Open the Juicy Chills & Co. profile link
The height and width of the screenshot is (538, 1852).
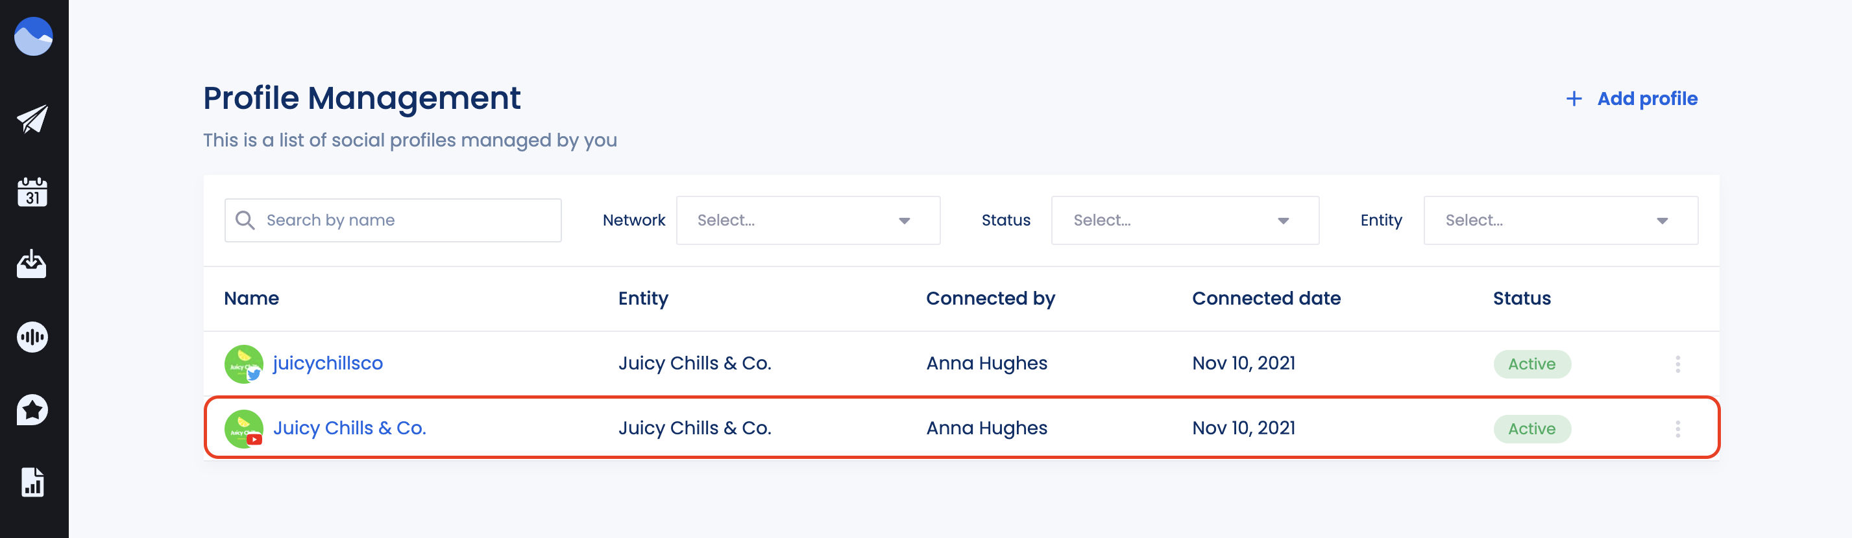[349, 428]
